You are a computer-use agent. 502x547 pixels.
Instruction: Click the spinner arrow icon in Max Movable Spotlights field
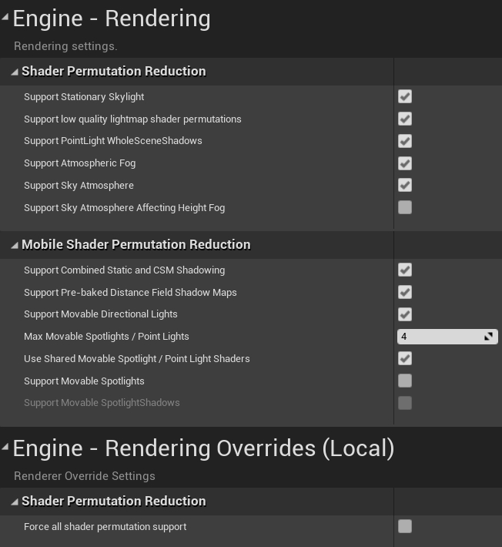click(x=488, y=337)
